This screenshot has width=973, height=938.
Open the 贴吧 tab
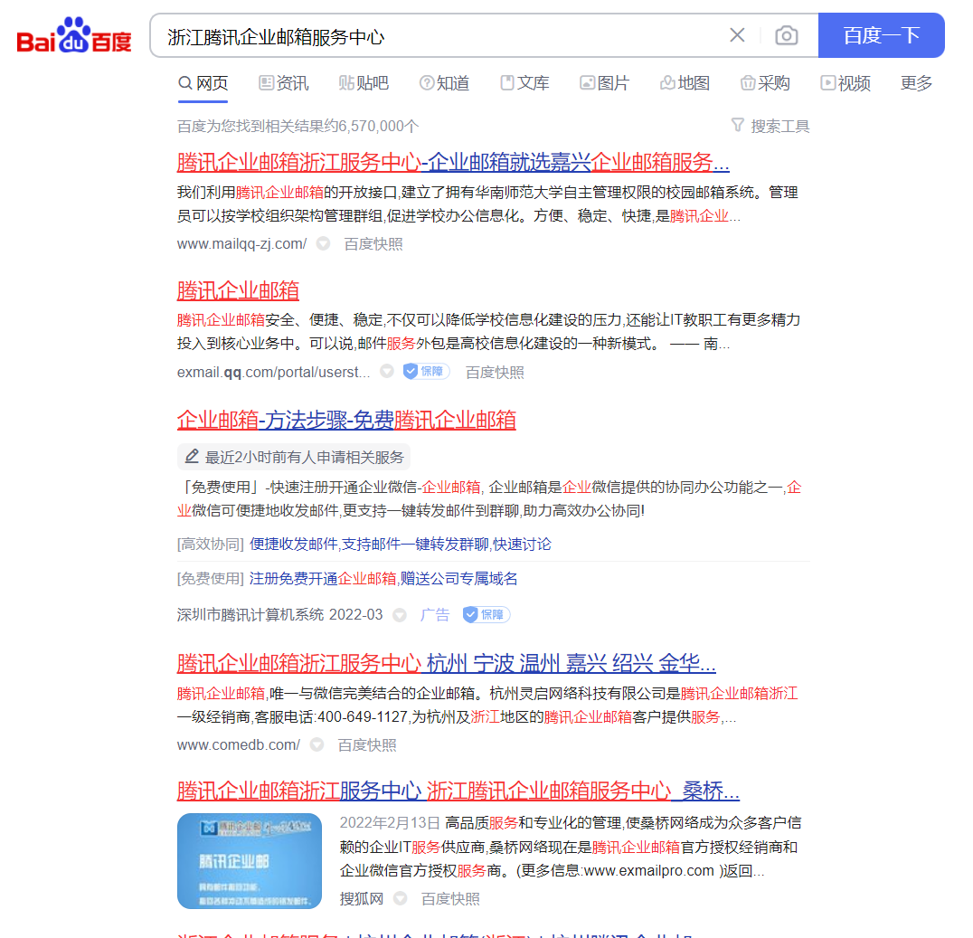tap(364, 83)
